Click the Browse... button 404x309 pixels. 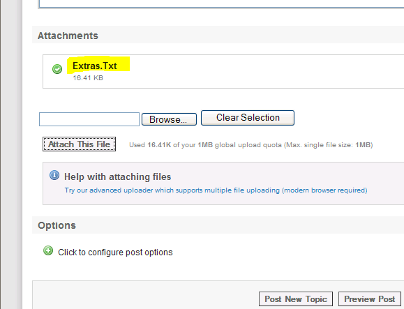pos(169,119)
